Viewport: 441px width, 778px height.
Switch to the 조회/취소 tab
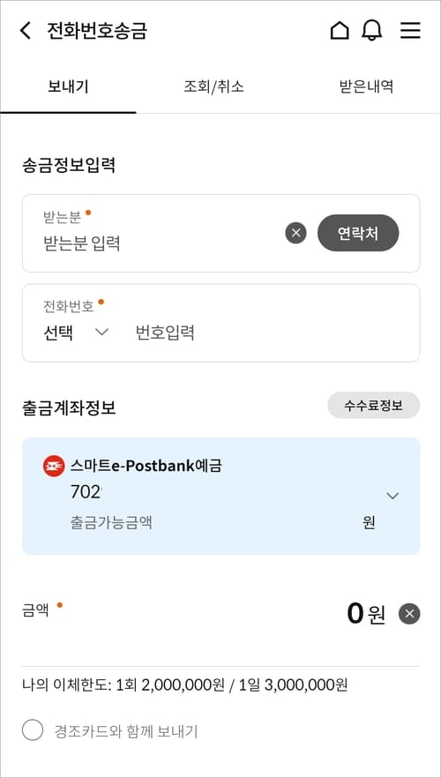pyautogui.click(x=213, y=86)
